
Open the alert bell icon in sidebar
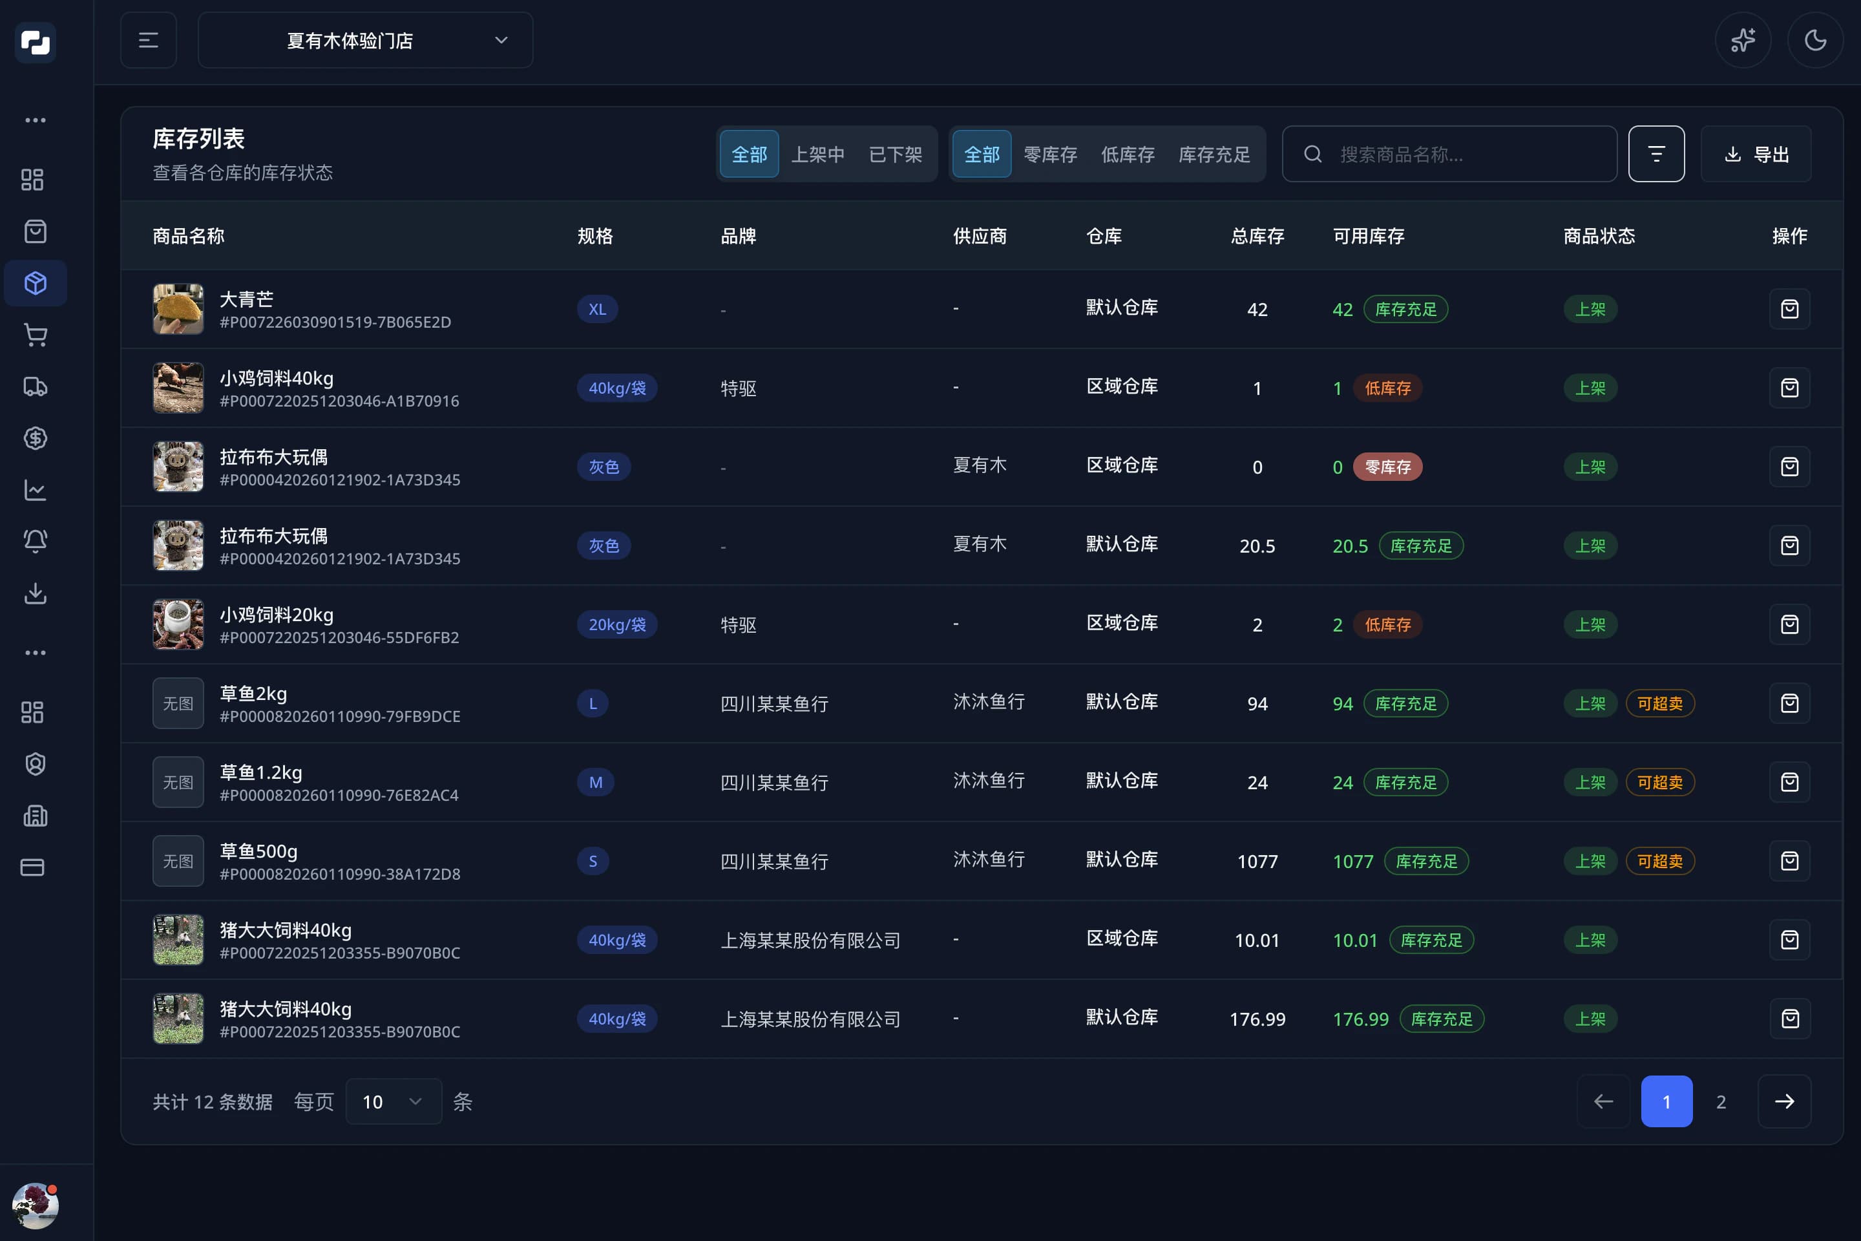[x=35, y=542]
